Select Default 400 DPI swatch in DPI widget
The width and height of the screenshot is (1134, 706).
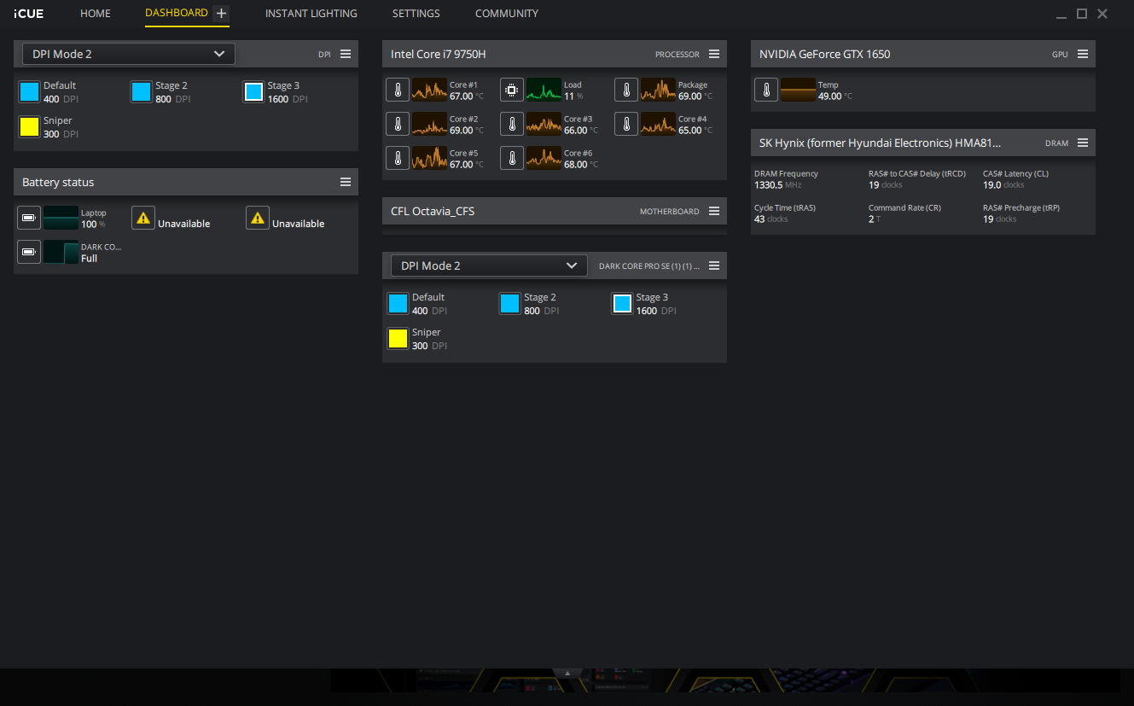coord(29,91)
